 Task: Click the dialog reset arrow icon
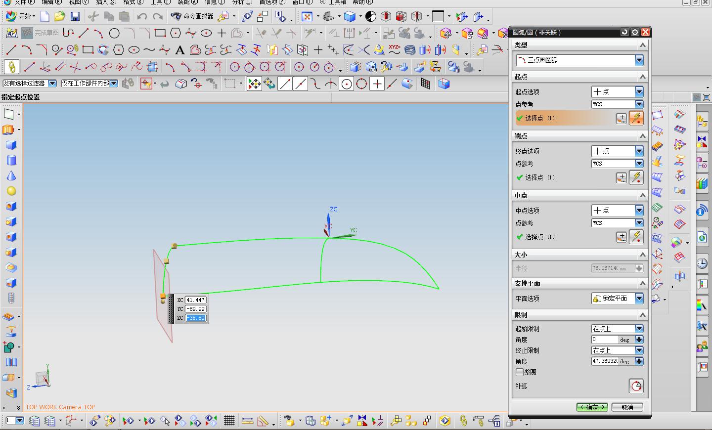(x=624, y=32)
